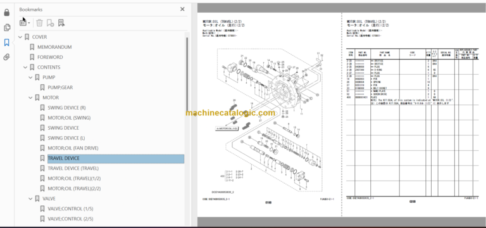Viewport: 486px width, 228px height.
Task: Open the plain SWING DEVICE bookmark
Action: [x=63, y=128]
